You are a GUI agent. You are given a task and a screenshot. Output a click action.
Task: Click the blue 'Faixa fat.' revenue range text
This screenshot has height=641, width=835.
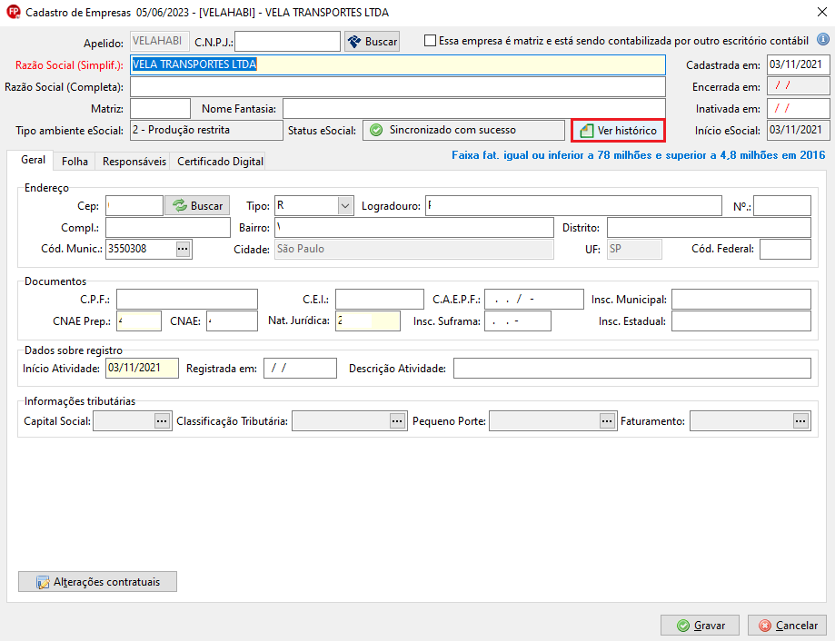coord(639,155)
